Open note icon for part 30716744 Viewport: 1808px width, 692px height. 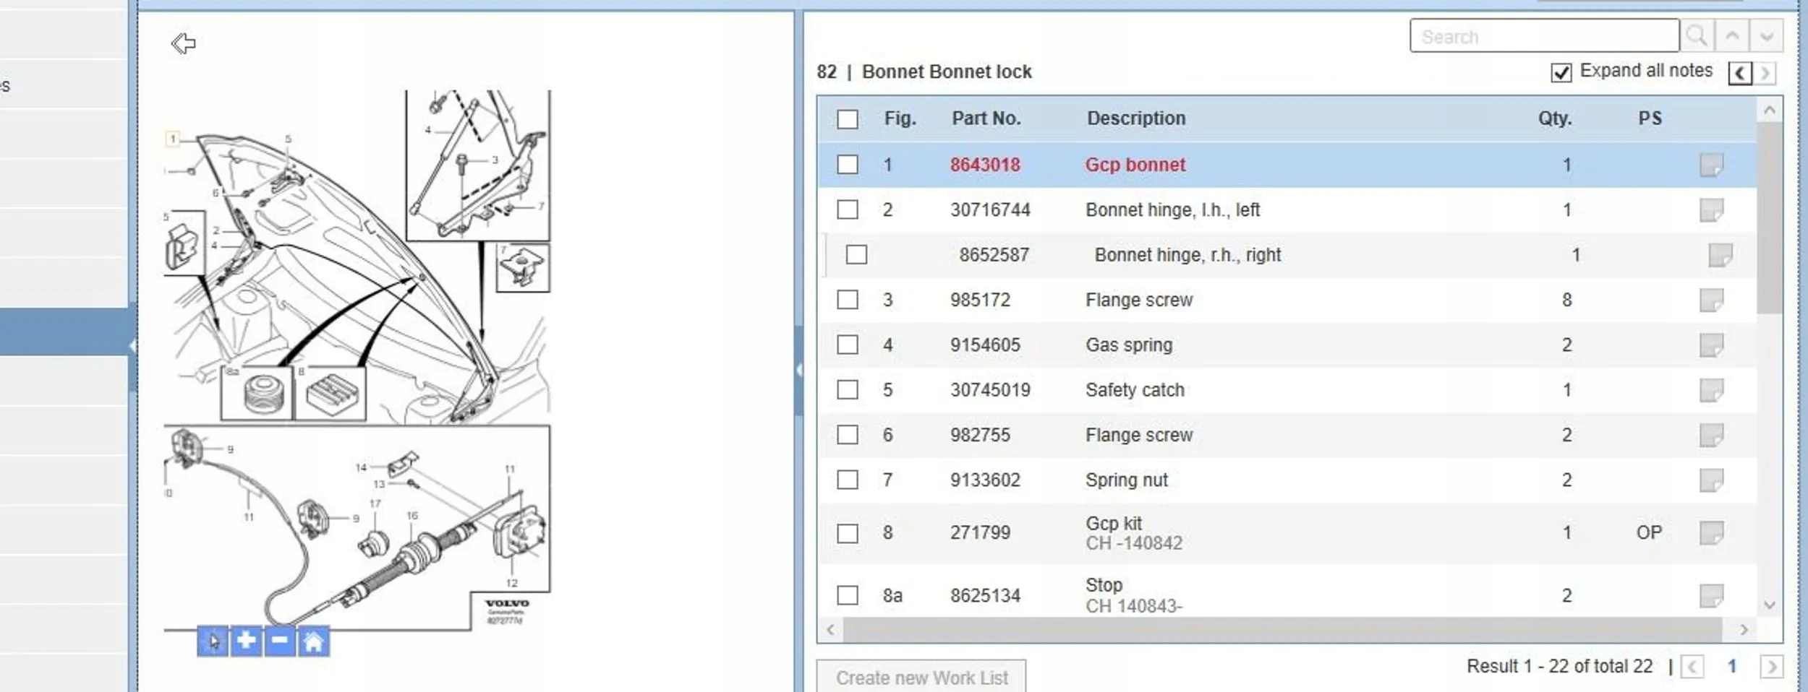(1711, 209)
